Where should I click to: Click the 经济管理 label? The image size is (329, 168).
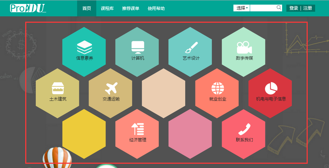pyautogui.click(x=137, y=140)
